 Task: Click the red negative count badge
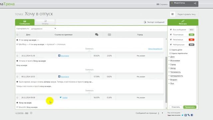click(x=192, y=40)
